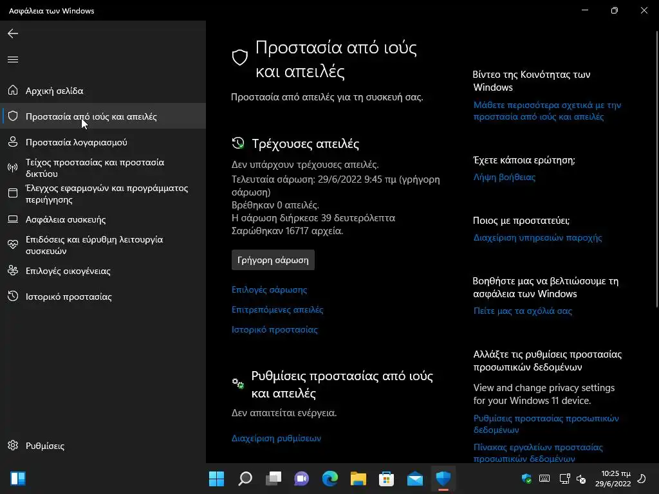Click Μάθετε περισσότερα σχετικά link

click(547, 111)
